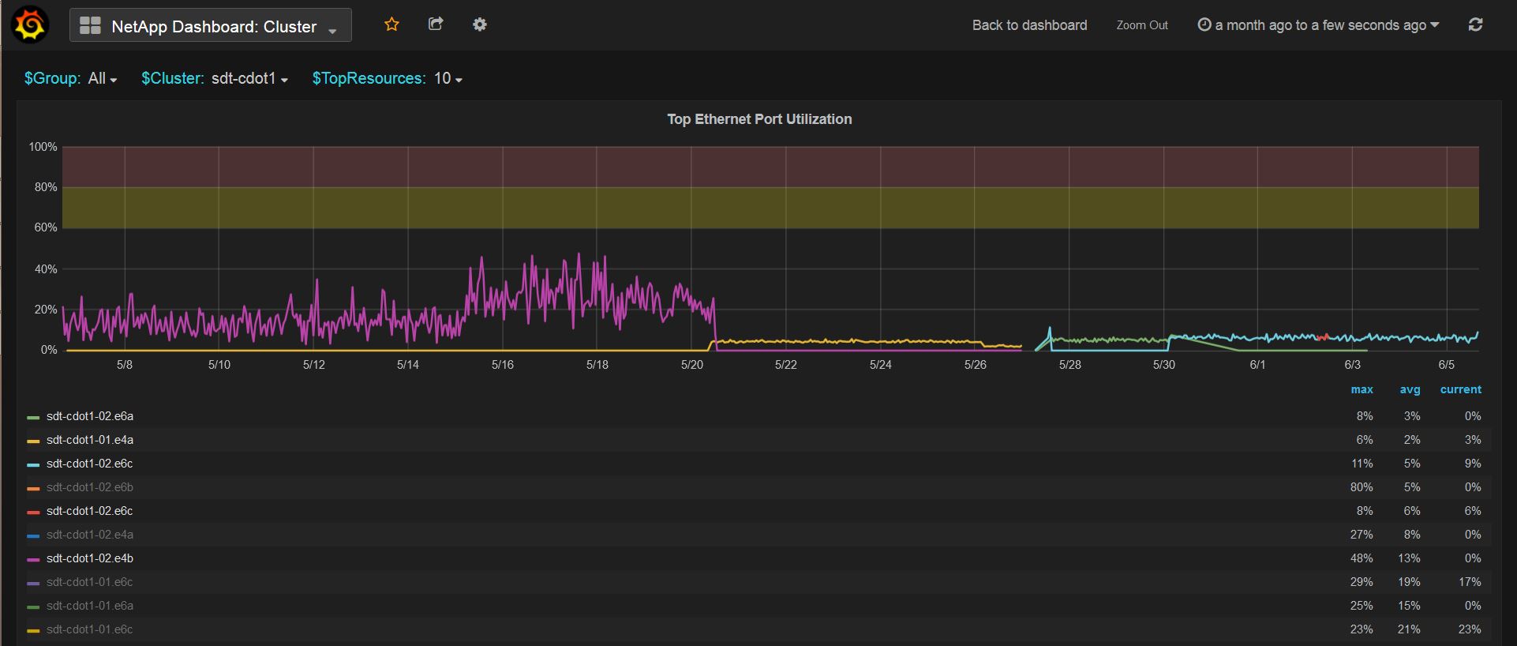The image size is (1517, 646).
Task: Expand the $Group variable dropdown
Action: [103, 78]
